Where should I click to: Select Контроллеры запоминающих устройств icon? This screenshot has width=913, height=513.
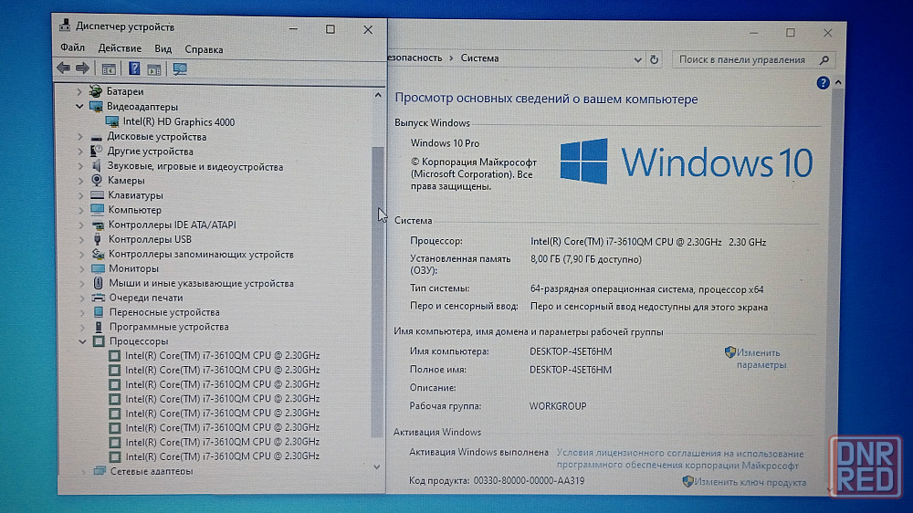click(x=98, y=254)
